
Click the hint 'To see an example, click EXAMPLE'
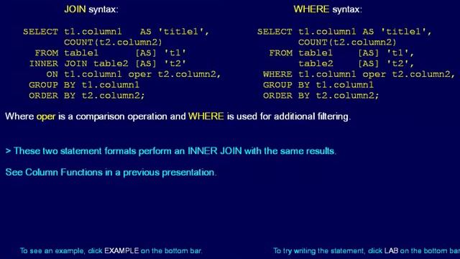point(111,251)
